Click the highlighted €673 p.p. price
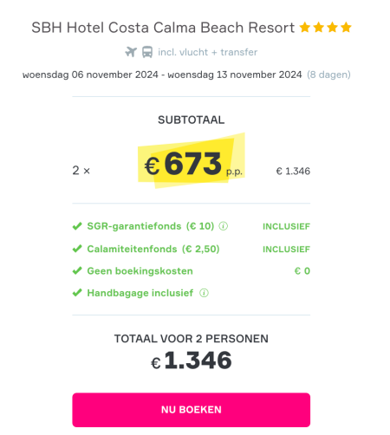The image size is (390, 435). (192, 164)
